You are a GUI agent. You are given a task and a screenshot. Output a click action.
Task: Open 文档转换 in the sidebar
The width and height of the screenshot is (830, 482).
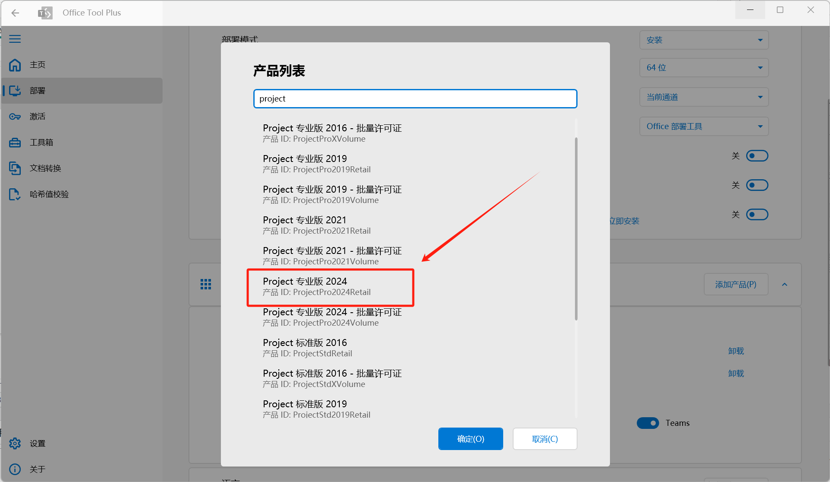tap(82, 168)
